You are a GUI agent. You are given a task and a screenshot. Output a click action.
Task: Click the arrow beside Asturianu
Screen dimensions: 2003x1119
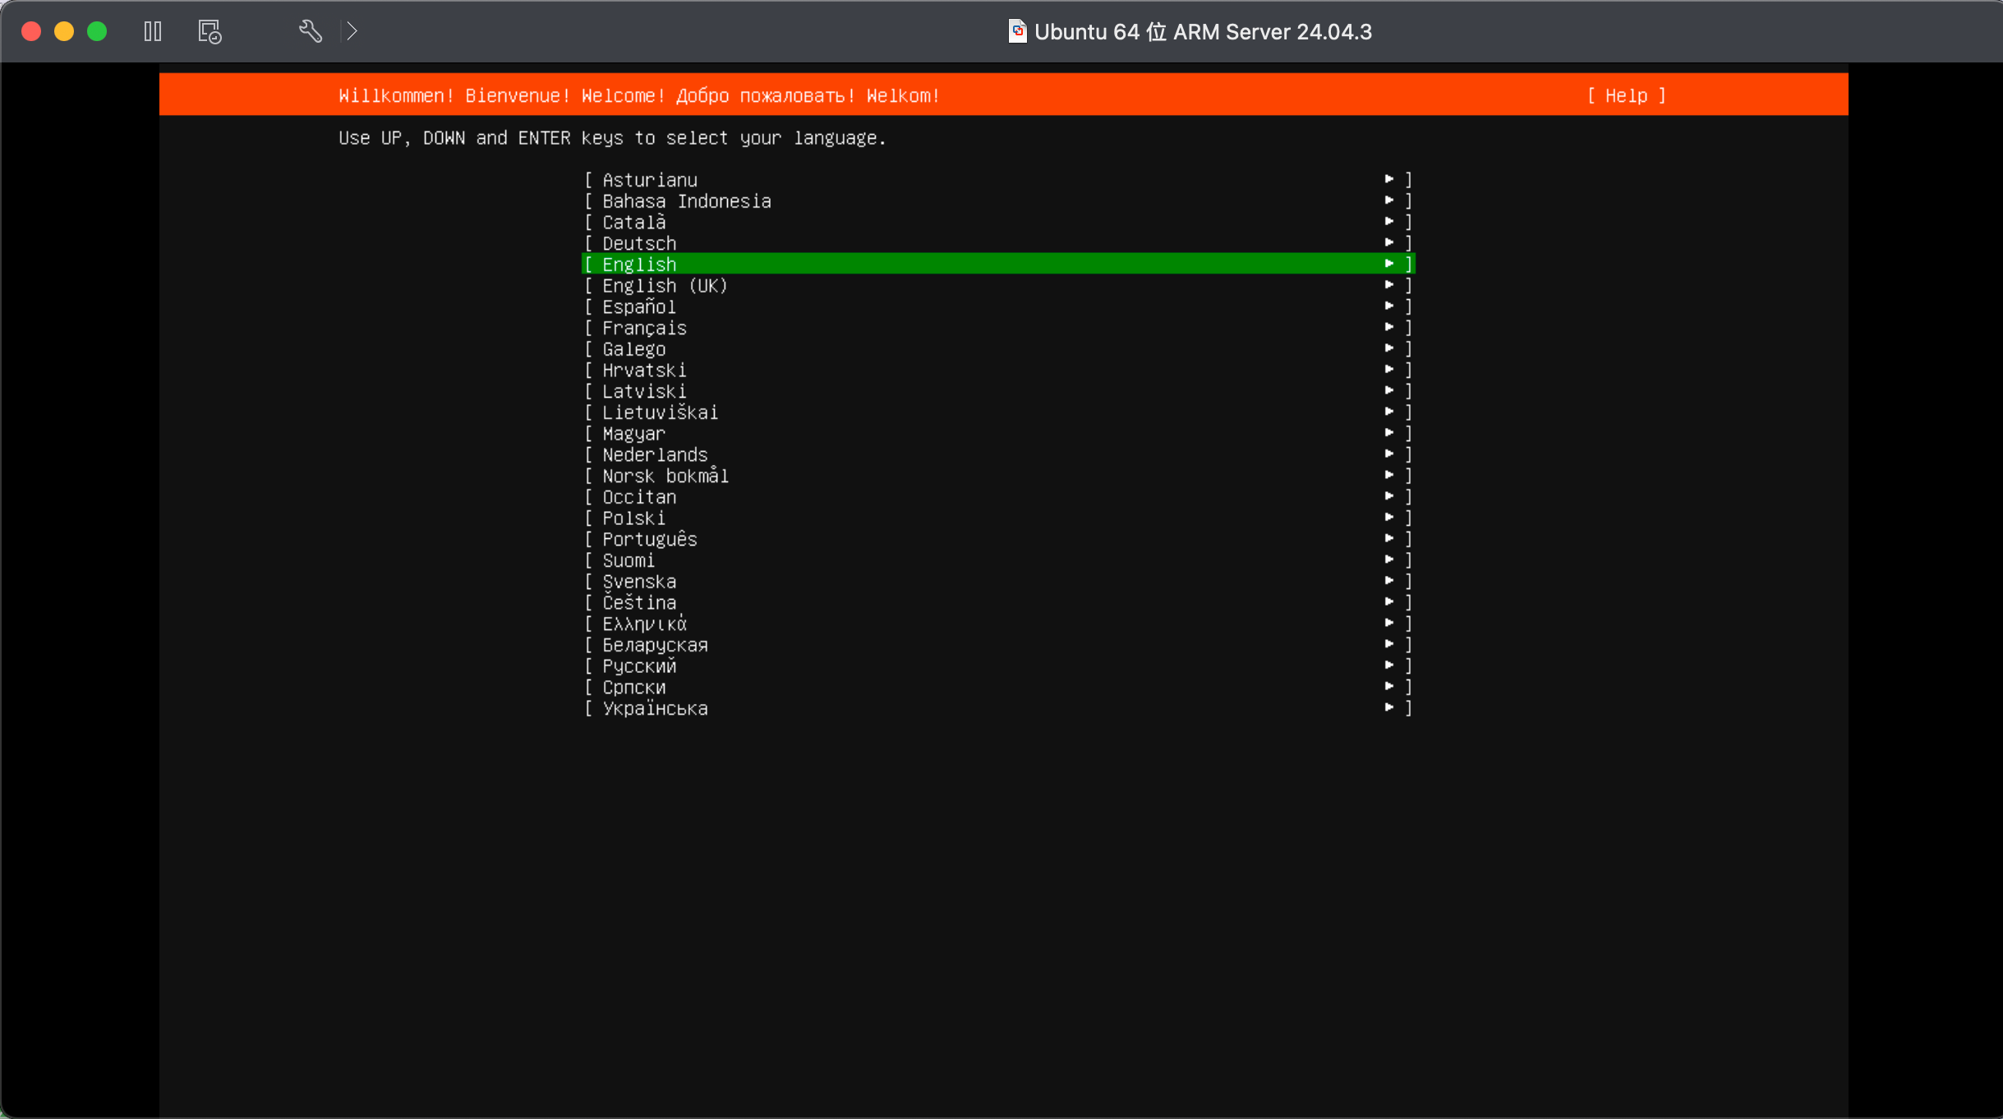[x=1388, y=179]
